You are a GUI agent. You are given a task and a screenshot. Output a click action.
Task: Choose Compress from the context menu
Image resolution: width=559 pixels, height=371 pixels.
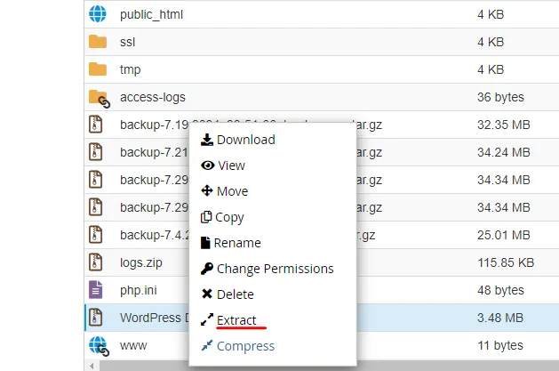click(238, 346)
